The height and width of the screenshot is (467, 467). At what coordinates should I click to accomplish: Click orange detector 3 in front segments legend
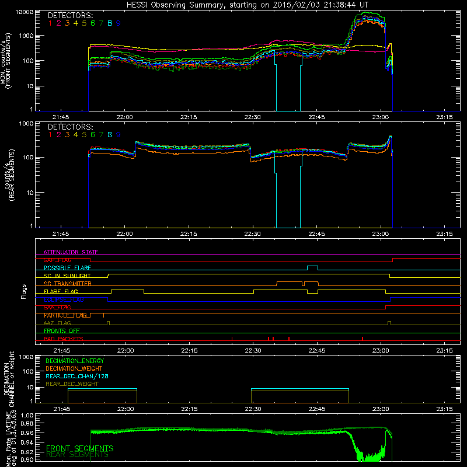(67, 23)
